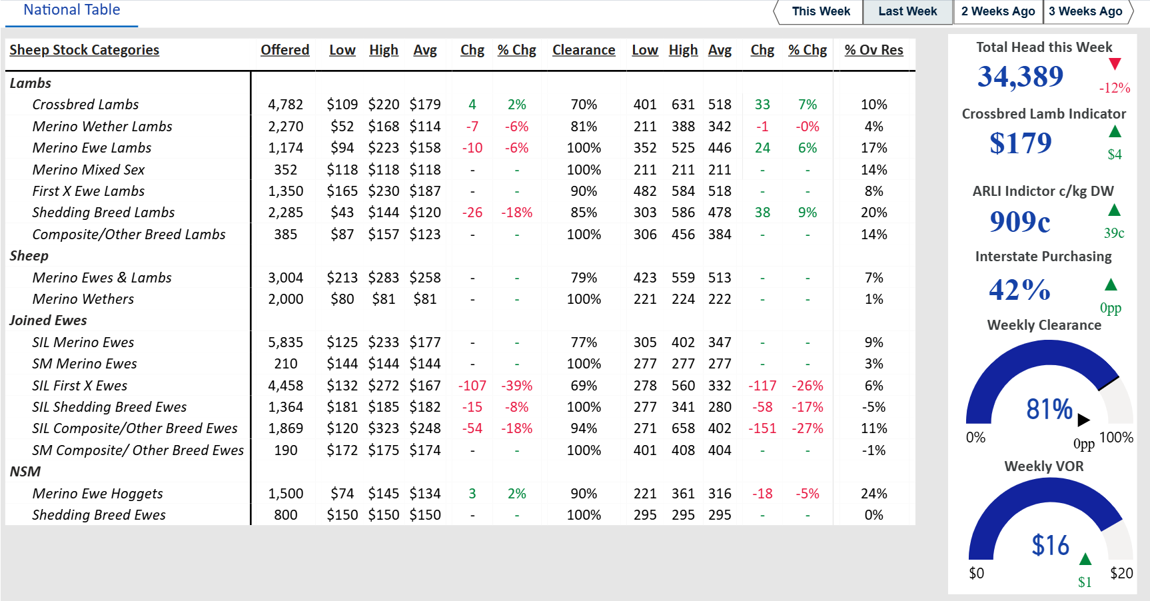
Task: Click the 5,835 offered value for SIL Merino Ewes
Action: pyautogui.click(x=285, y=342)
